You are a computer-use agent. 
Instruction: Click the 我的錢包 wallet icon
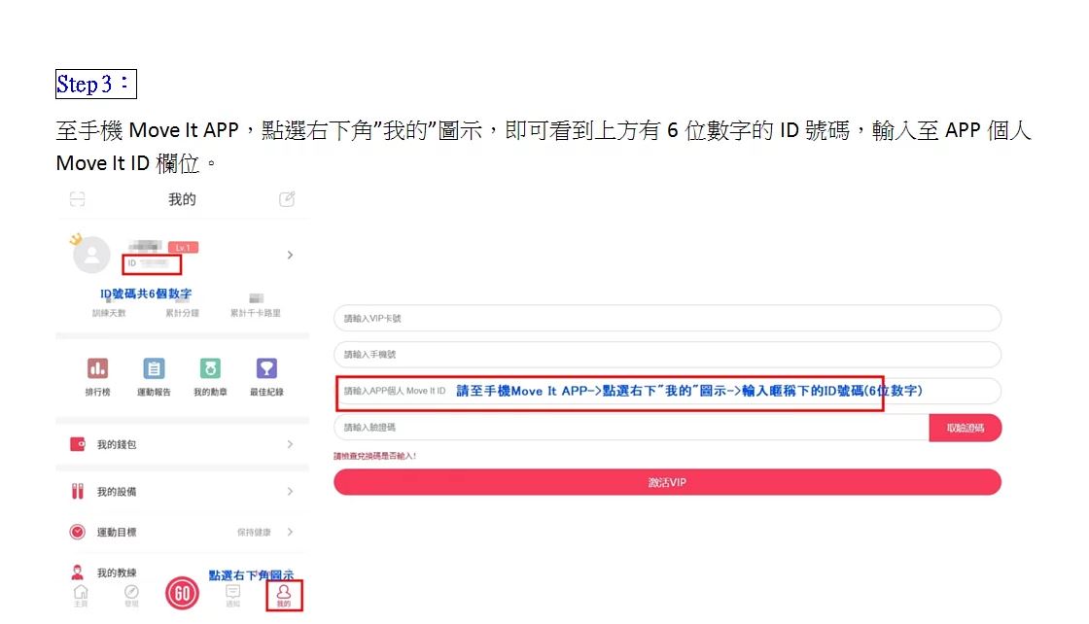tap(77, 444)
